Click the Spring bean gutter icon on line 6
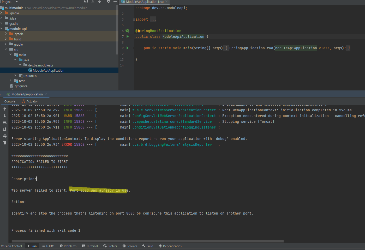The image size is (365, 250). tap(127, 31)
